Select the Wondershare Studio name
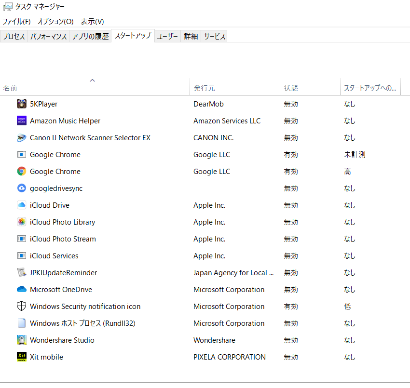 point(62,340)
